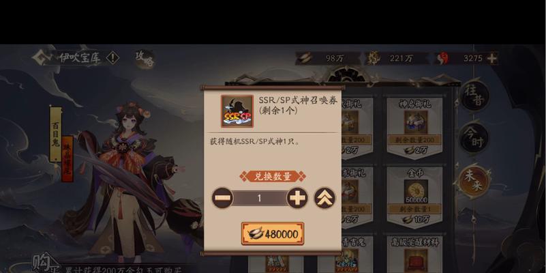
Task: Click the quantity field showing 1
Action: click(x=260, y=198)
